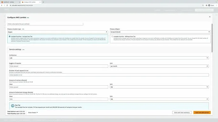Reload the current page
218x122 pixels.
[7, 5]
